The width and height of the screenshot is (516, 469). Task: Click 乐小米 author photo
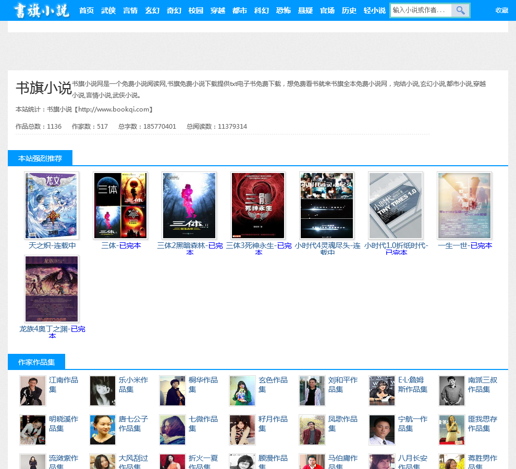pyautogui.click(x=103, y=391)
